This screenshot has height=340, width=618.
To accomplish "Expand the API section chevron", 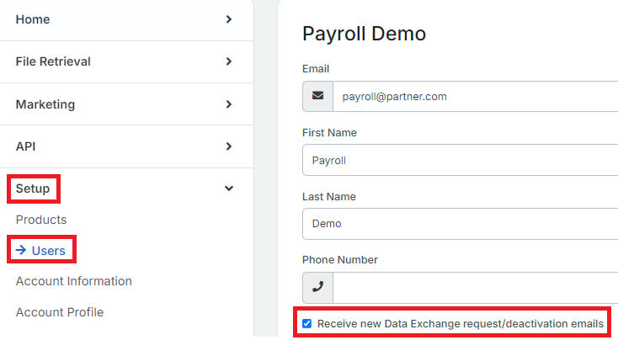I will (229, 146).
